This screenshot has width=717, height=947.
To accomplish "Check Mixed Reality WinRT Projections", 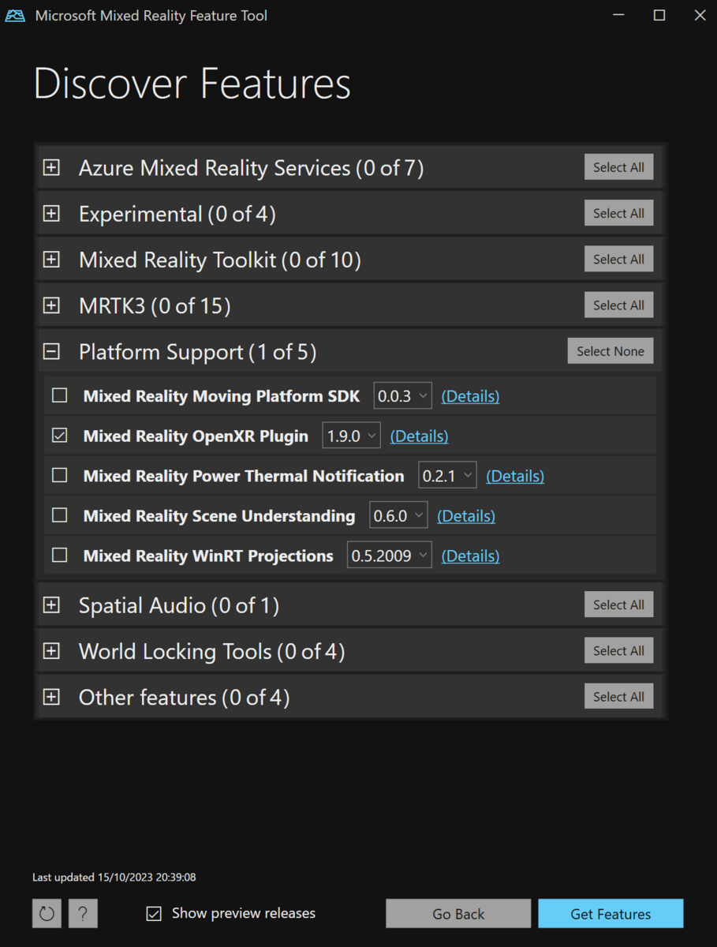I will [60, 556].
